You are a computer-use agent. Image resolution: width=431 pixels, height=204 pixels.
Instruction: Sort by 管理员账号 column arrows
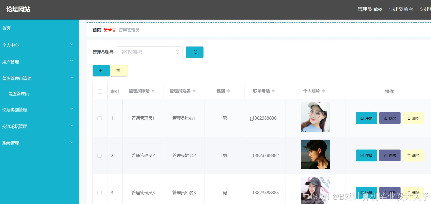153,91
